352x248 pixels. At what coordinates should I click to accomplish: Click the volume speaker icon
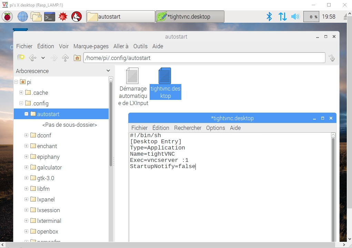click(x=295, y=17)
